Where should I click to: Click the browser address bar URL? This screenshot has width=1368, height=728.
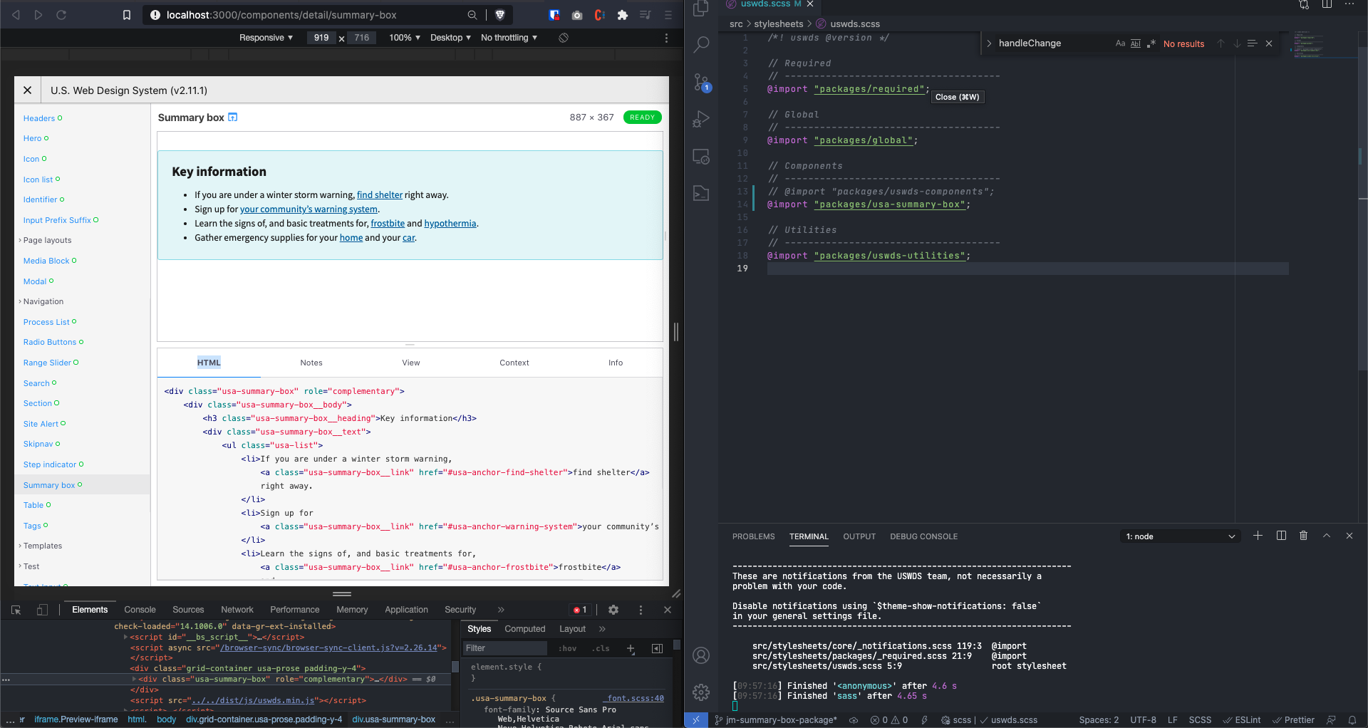(x=281, y=15)
